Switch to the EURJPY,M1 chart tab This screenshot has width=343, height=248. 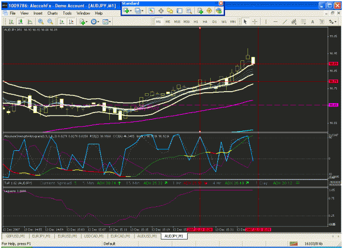(x=41, y=236)
